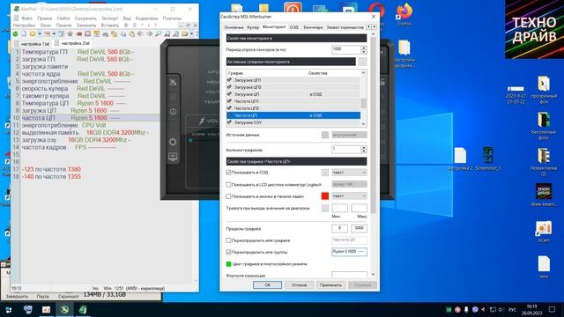Toggle "Переопределить имя графика" checkbox
564x317 pixels.
click(x=228, y=240)
